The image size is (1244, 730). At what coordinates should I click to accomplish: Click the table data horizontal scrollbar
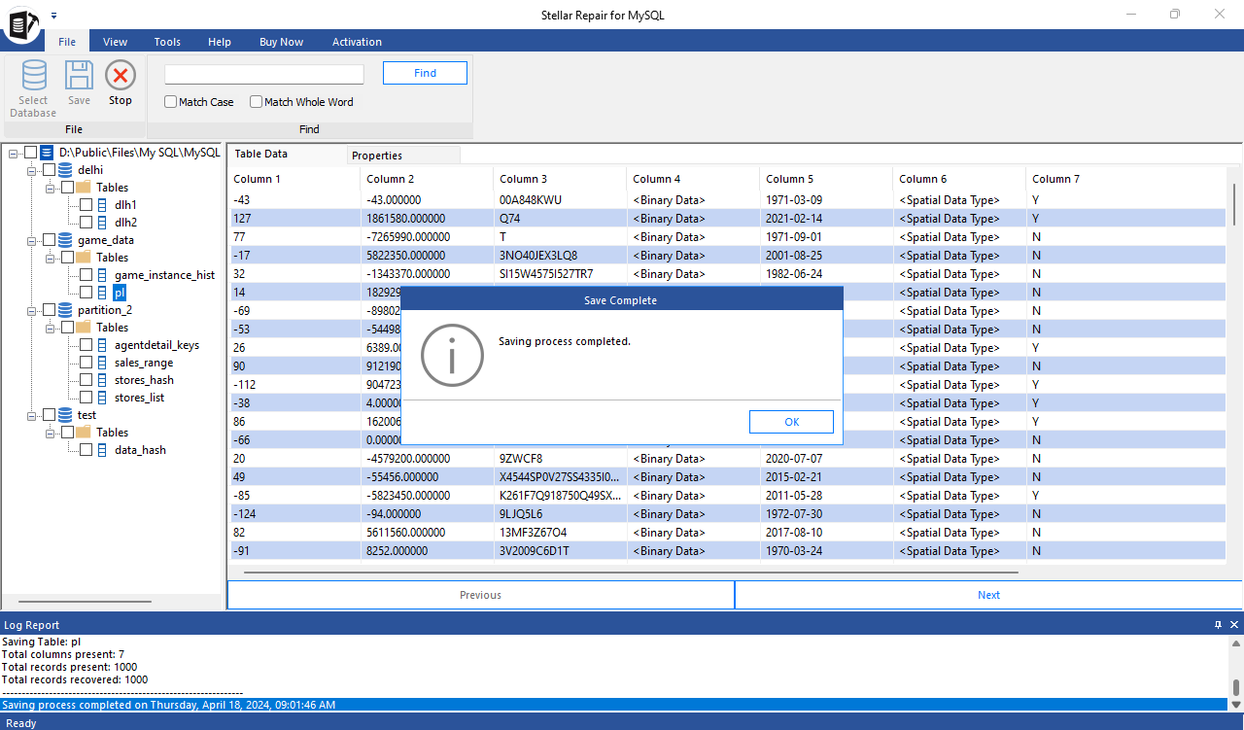(630, 573)
